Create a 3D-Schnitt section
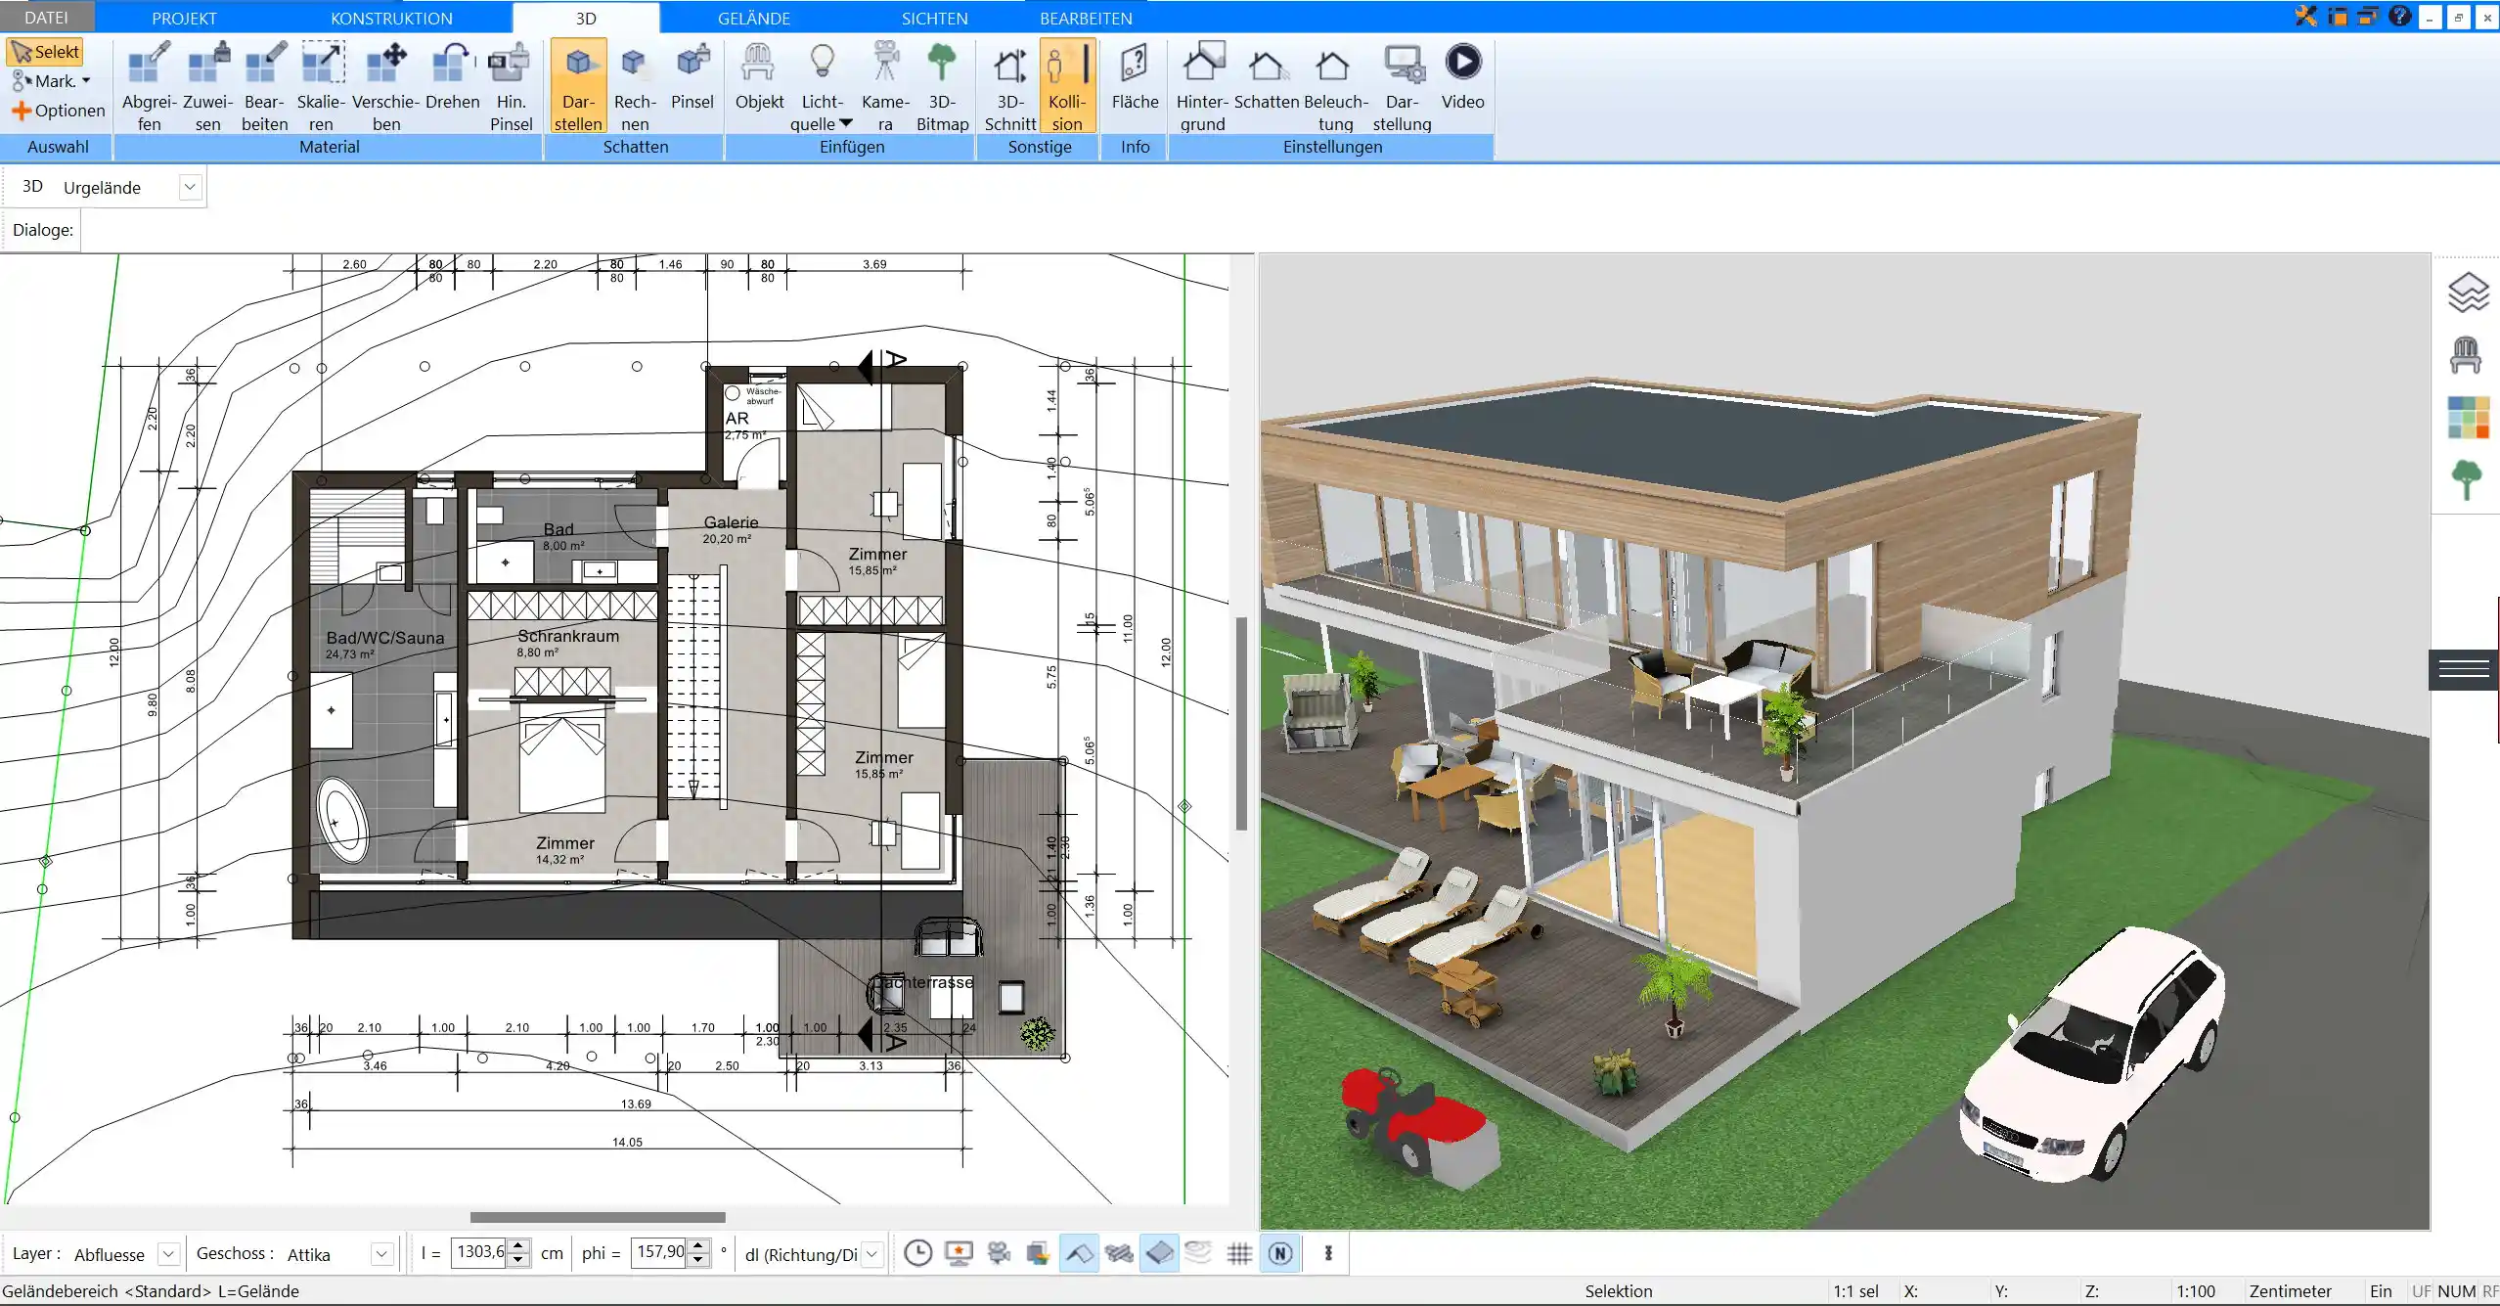 (x=1010, y=86)
